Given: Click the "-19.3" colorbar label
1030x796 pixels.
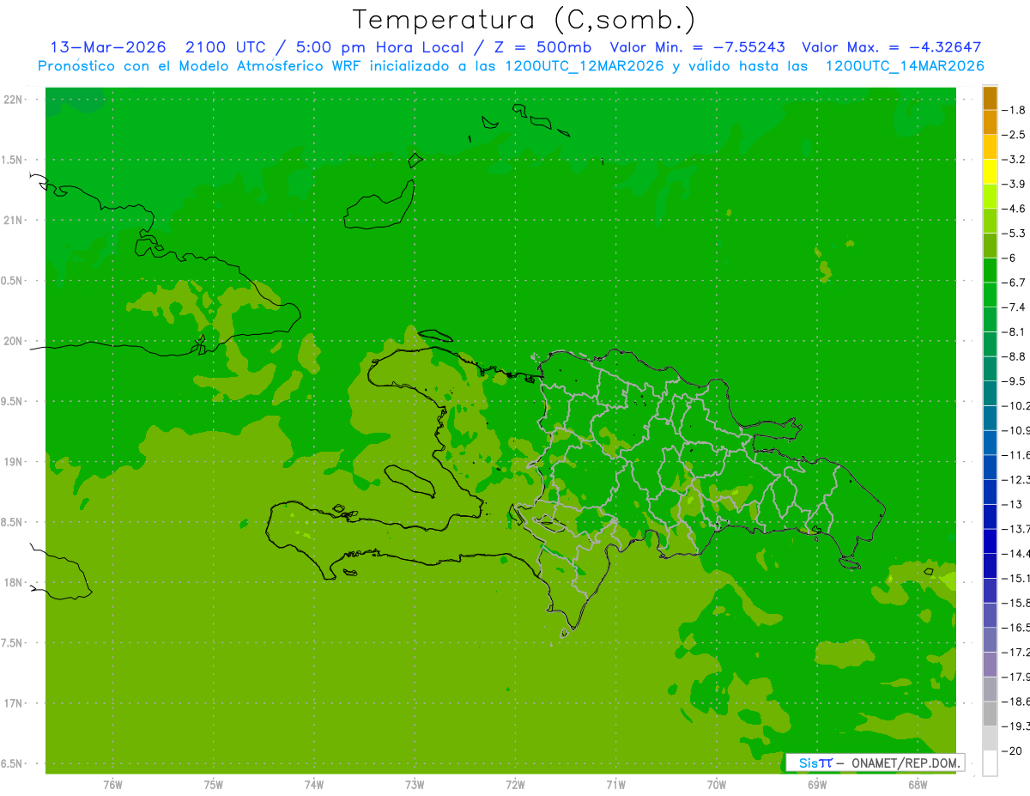Looking at the screenshot, I should pyautogui.click(x=1016, y=726).
